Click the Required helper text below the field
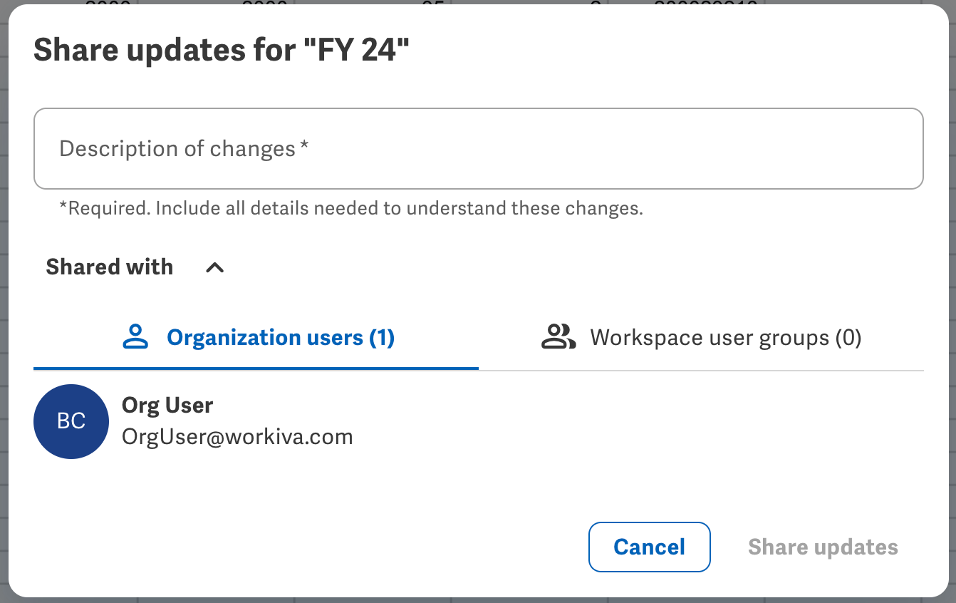The image size is (956, 603). pos(351,208)
